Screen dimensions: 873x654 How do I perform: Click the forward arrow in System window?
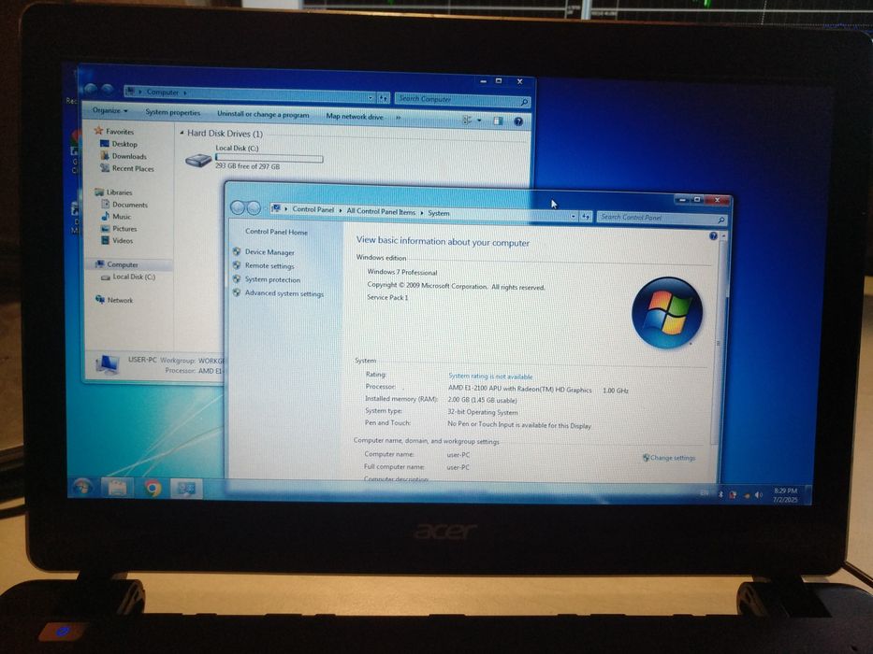(254, 208)
